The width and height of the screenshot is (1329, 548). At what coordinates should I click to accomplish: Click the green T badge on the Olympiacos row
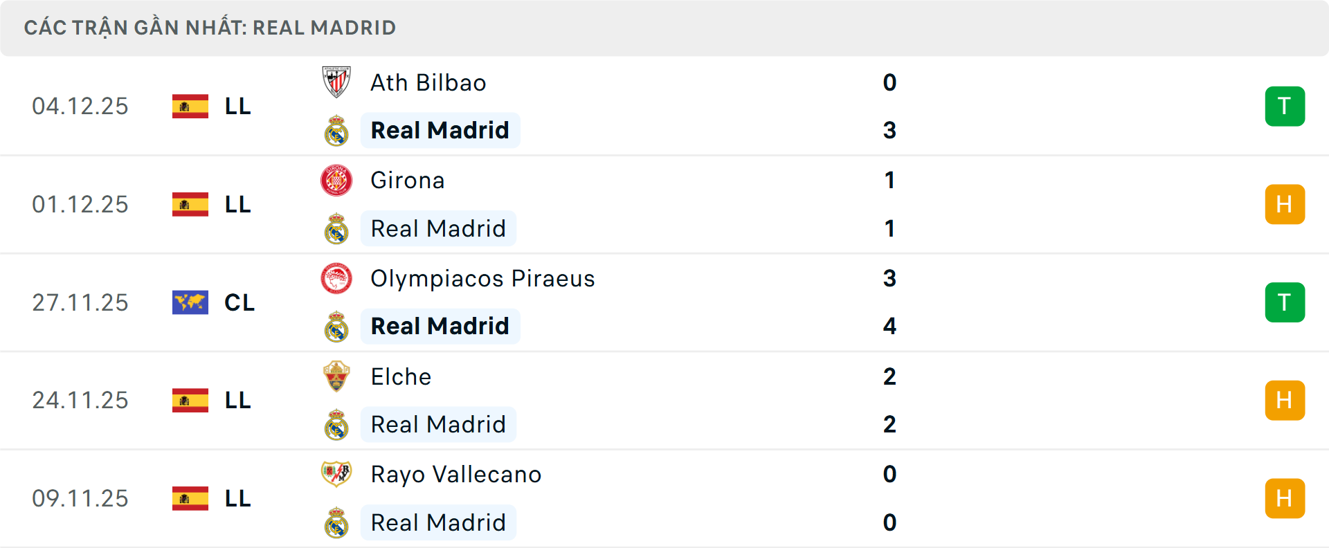1285,302
